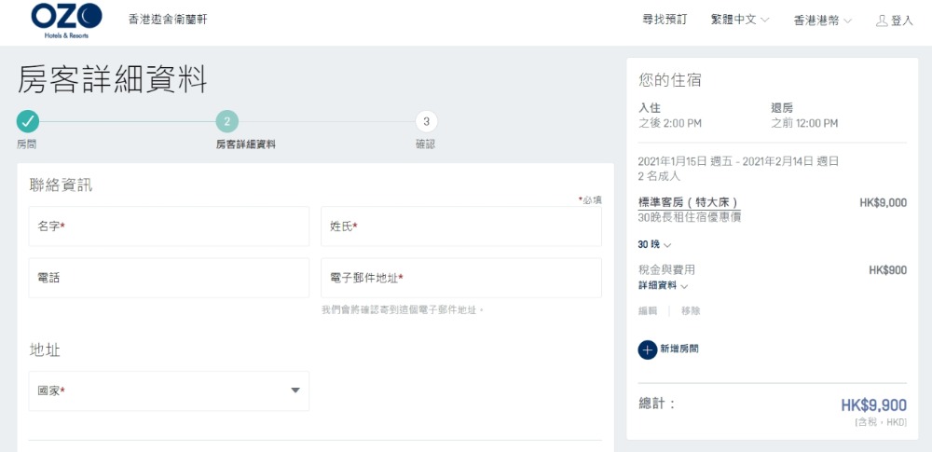Click 登入 to sign in
This screenshot has height=452, width=932.
(901, 21)
